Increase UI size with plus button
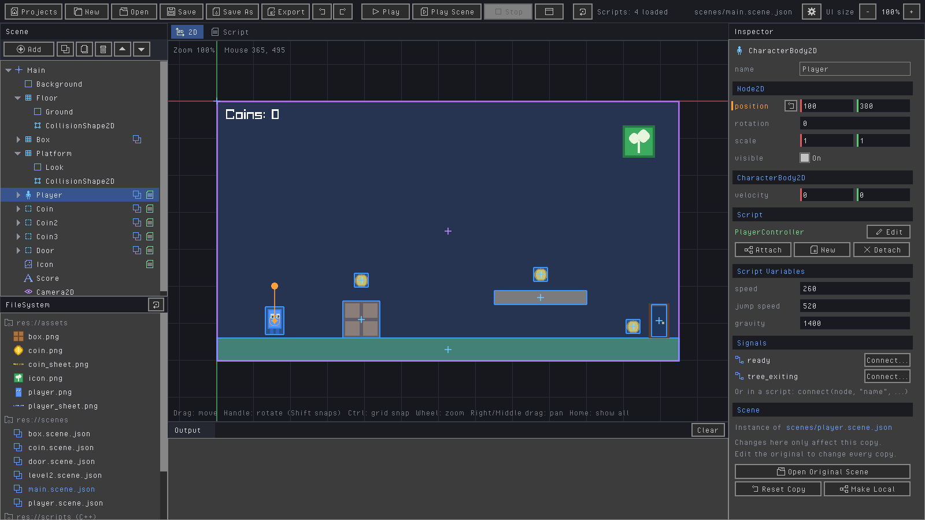Viewport: 925px width, 520px height. [912, 12]
